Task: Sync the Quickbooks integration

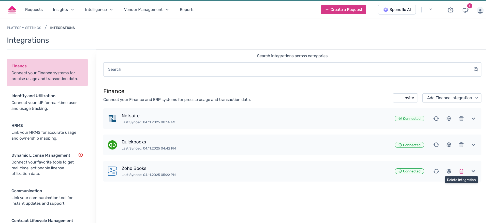Action: 436,145
